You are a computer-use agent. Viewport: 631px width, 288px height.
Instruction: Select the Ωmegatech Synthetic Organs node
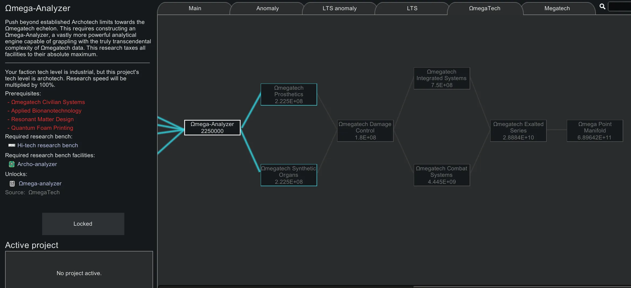(289, 175)
